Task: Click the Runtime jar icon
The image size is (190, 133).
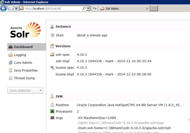Action: [52, 105]
